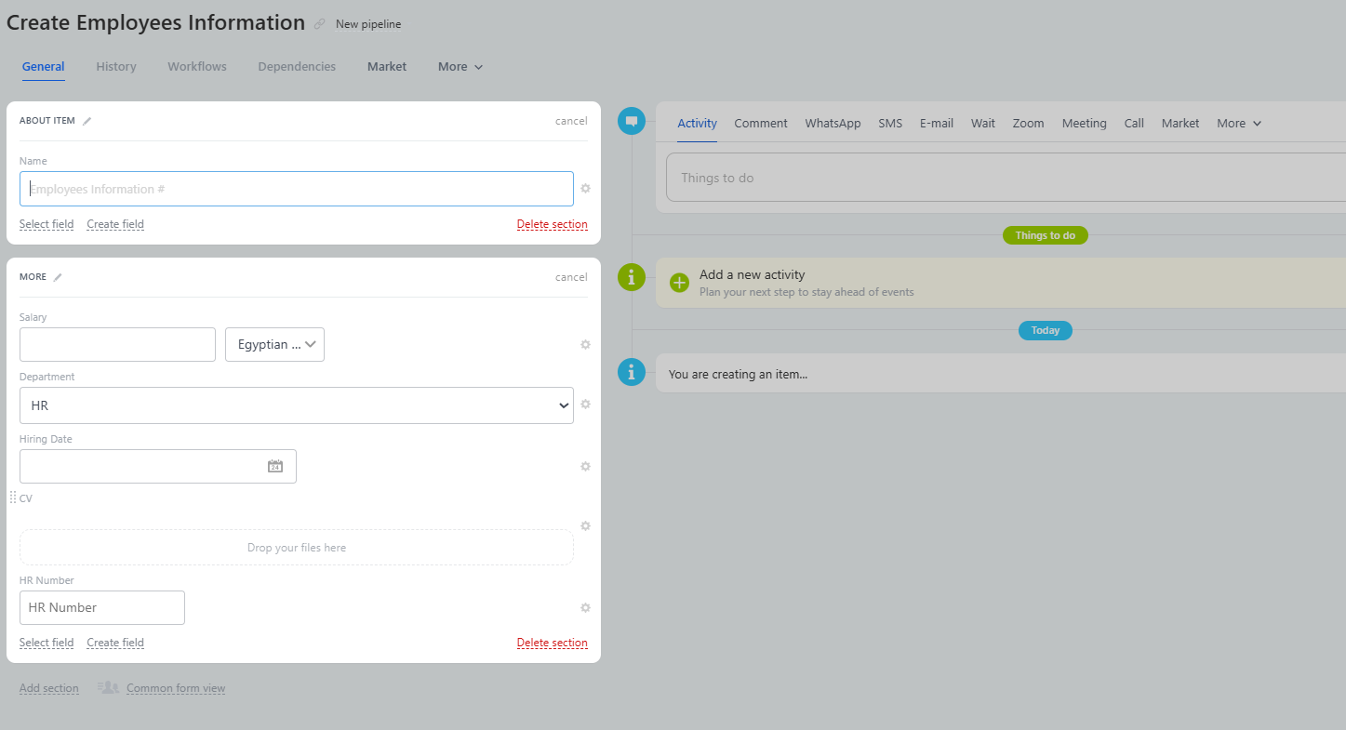Open gear settings for HR Number field
The height and width of the screenshot is (730, 1346).
[585, 608]
